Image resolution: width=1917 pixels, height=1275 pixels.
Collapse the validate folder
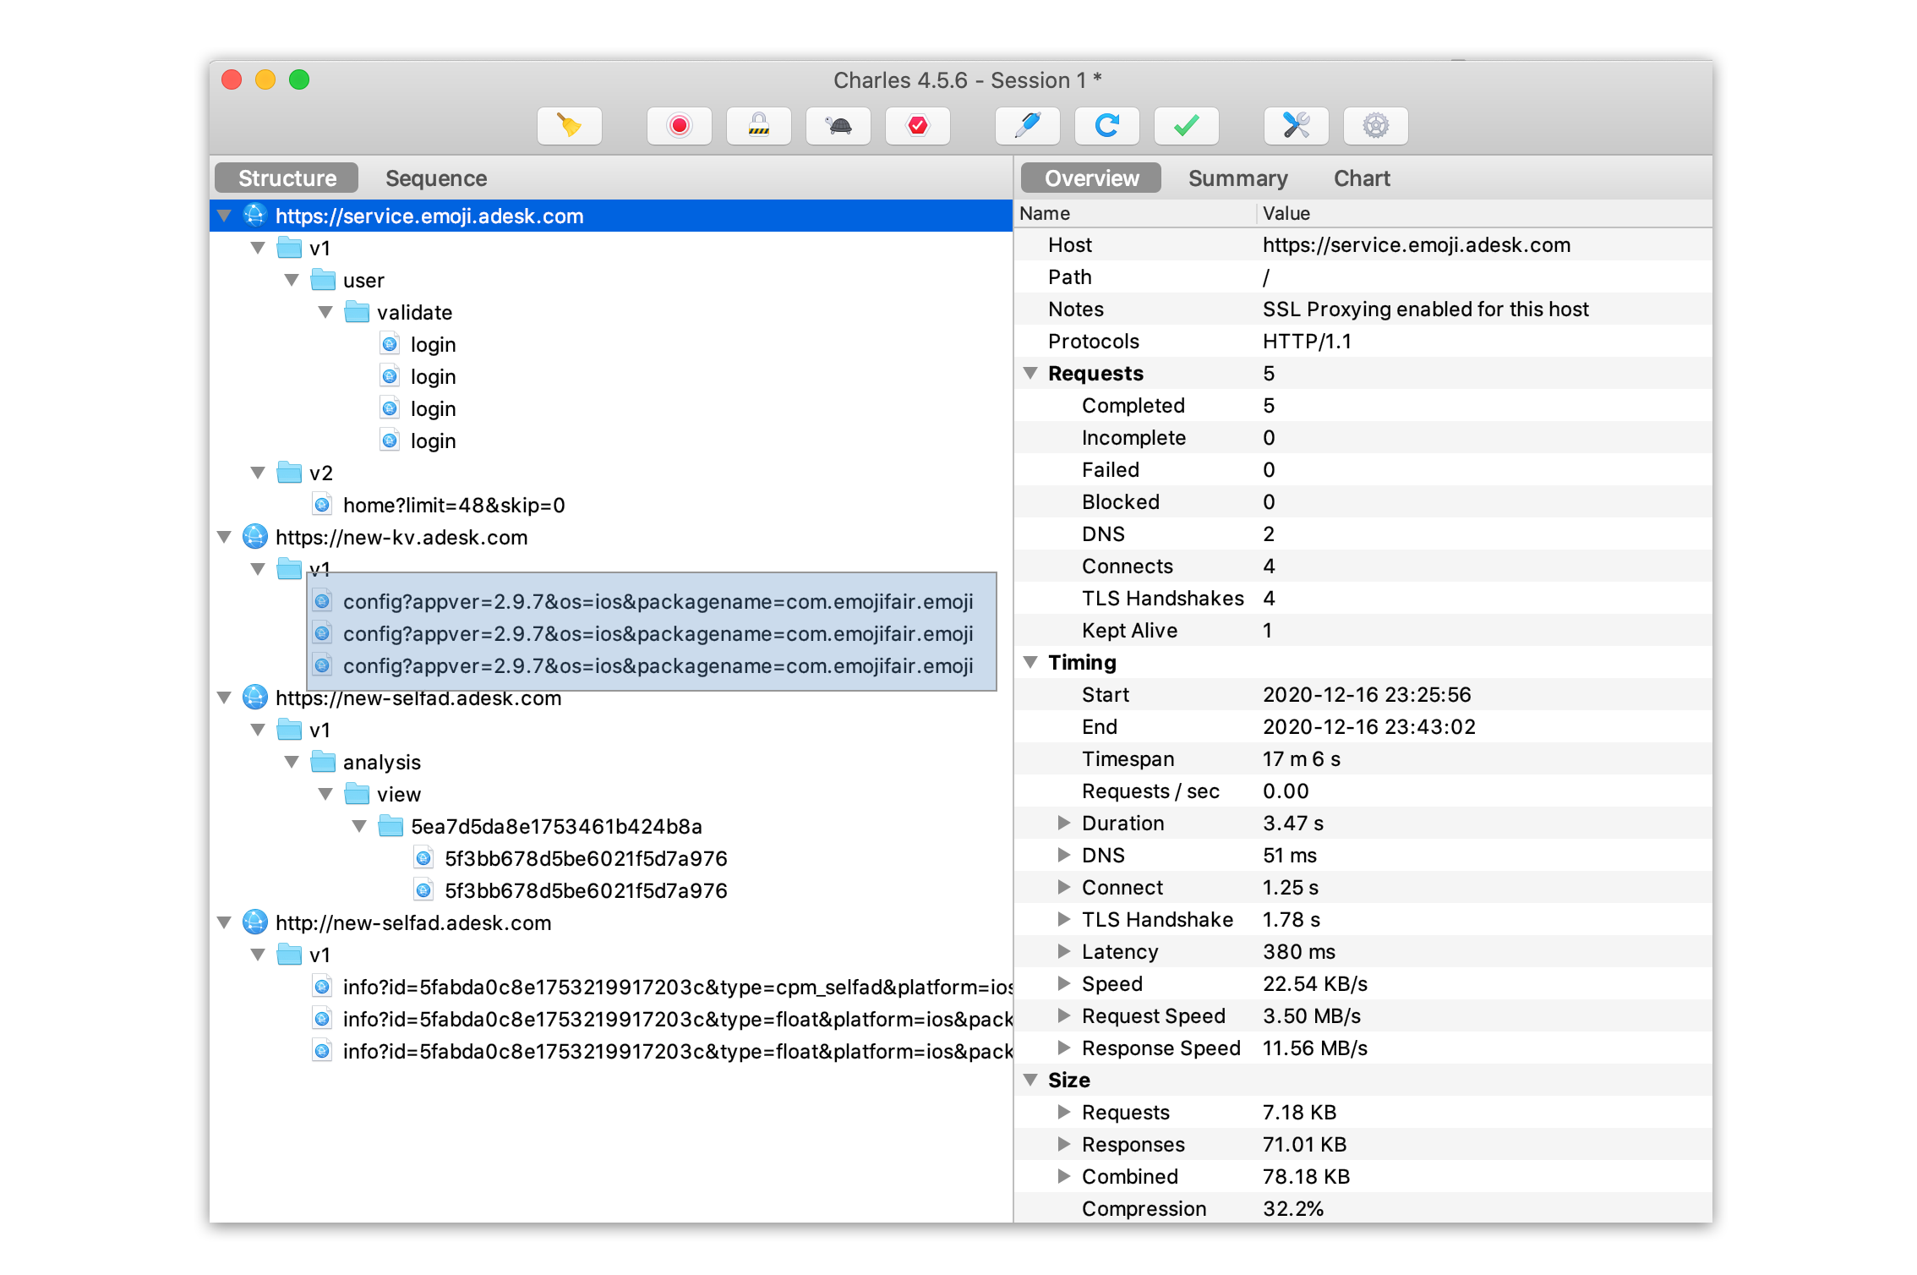(x=325, y=312)
